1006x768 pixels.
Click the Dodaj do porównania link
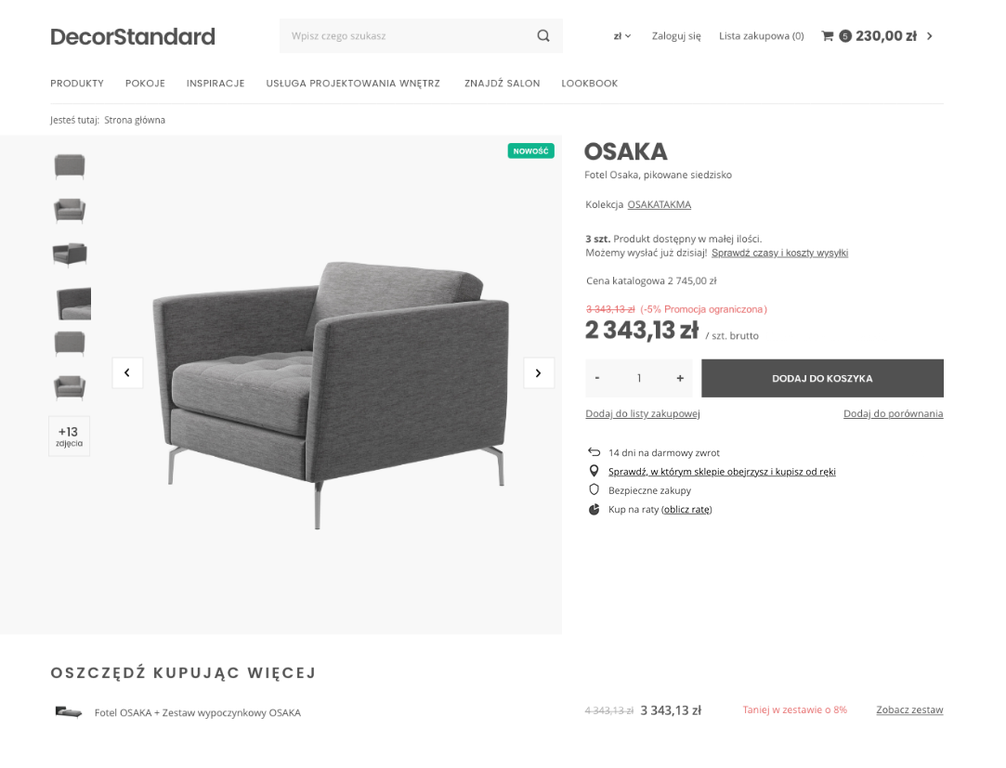[x=893, y=413]
